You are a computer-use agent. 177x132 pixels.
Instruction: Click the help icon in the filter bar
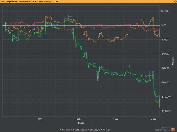[x=176, y=2]
